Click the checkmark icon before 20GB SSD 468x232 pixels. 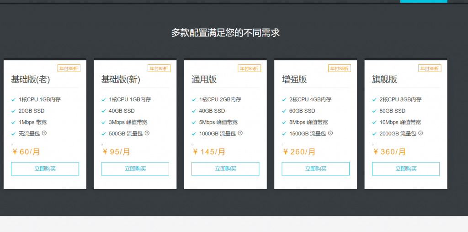pos(13,111)
